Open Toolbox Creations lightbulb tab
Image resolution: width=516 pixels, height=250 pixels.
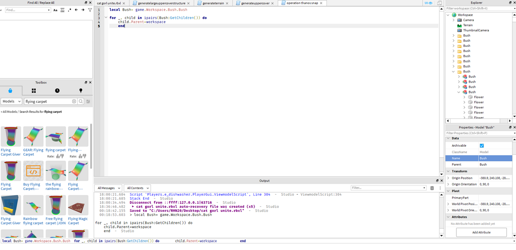(81, 90)
